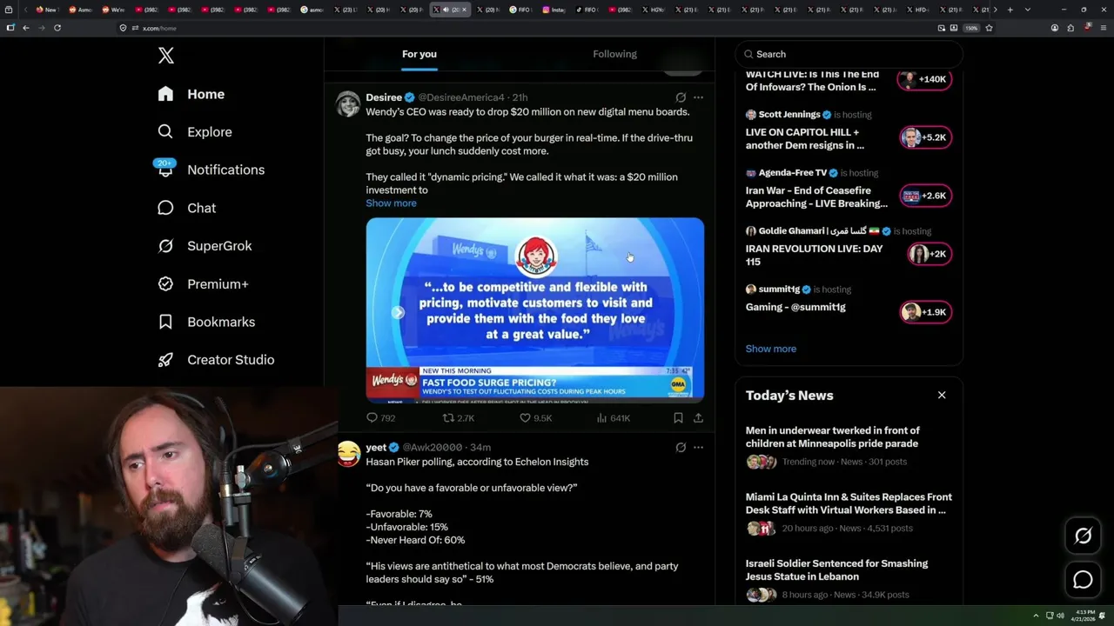The image size is (1114, 626).
Task: Open Explore in the sidebar
Action: (194, 132)
